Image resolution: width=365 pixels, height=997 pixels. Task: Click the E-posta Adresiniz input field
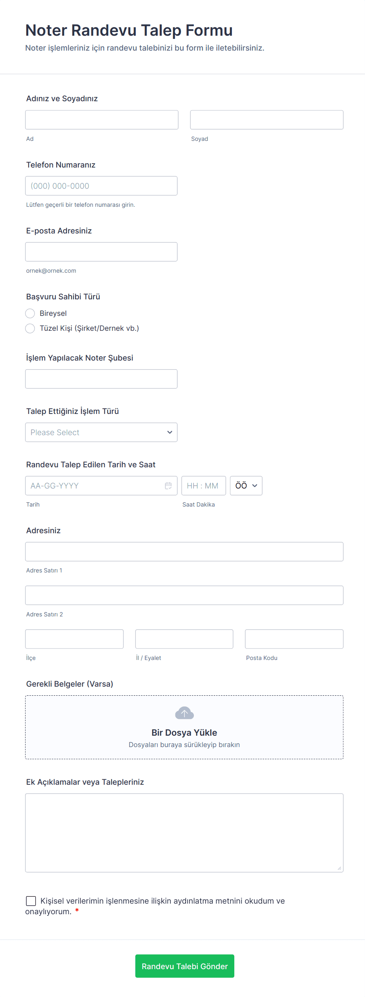101,252
